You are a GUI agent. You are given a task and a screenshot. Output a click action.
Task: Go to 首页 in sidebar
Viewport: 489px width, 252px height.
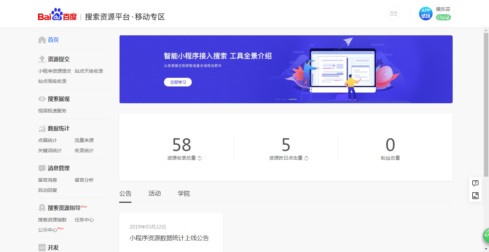pyautogui.click(x=53, y=40)
